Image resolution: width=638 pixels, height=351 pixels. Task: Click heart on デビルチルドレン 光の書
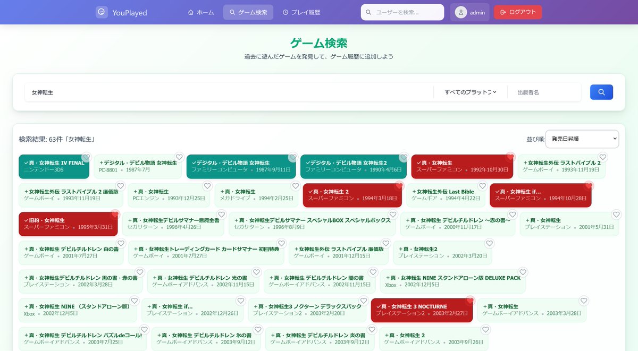[x=257, y=272]
